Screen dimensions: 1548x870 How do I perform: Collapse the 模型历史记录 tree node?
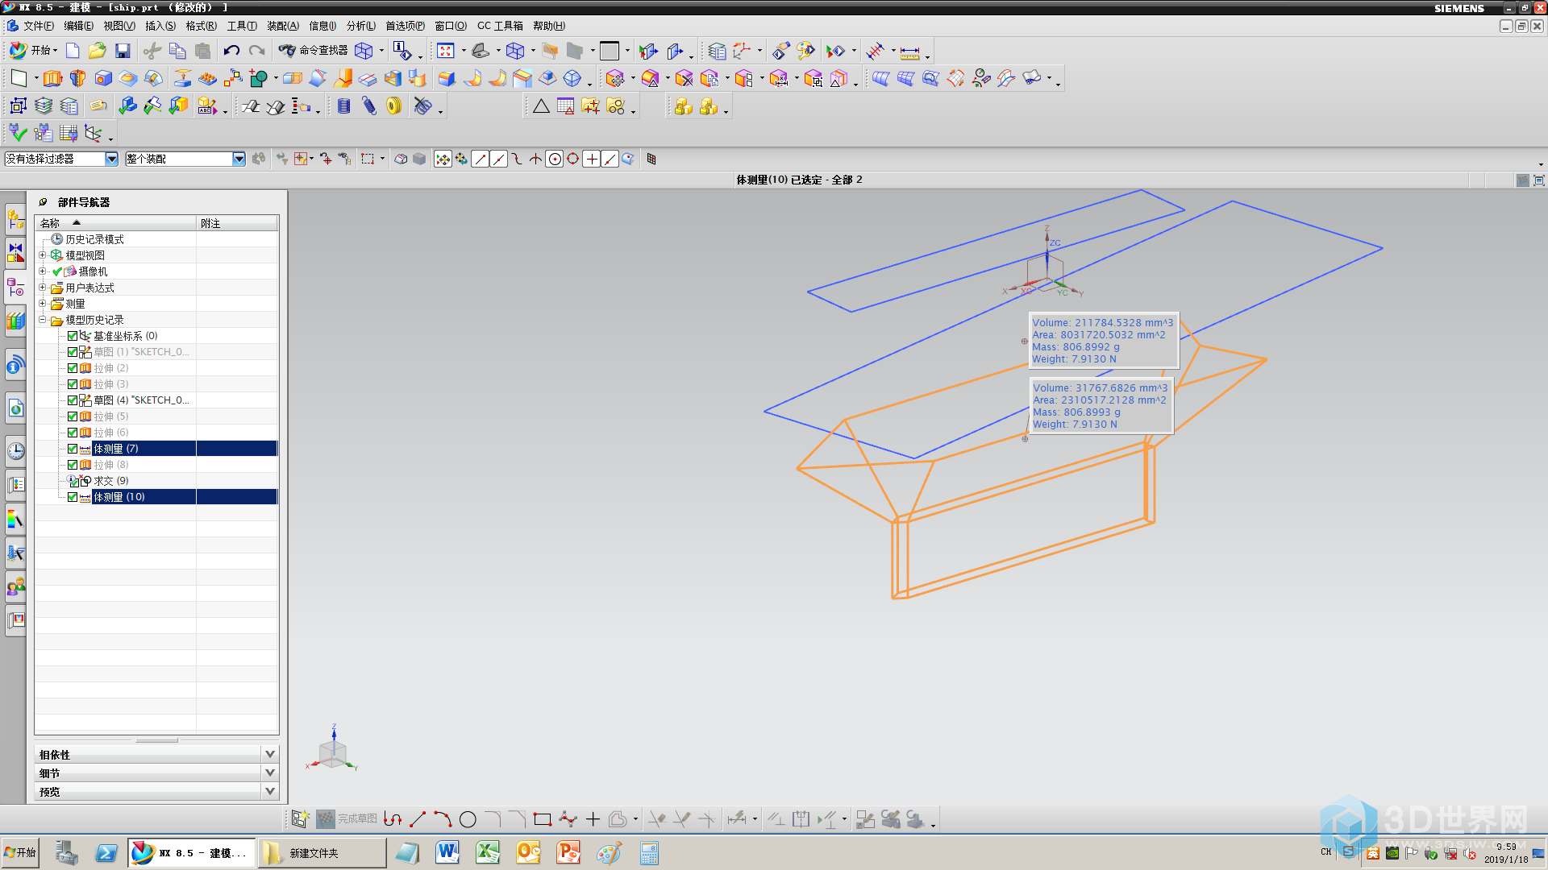coord(43,320)
